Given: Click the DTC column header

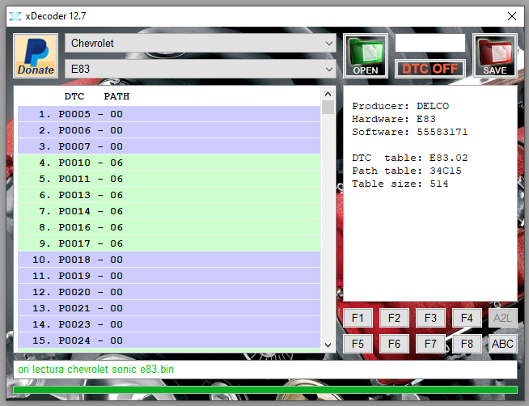Looking at the screenshot, I should pos(74,96).
